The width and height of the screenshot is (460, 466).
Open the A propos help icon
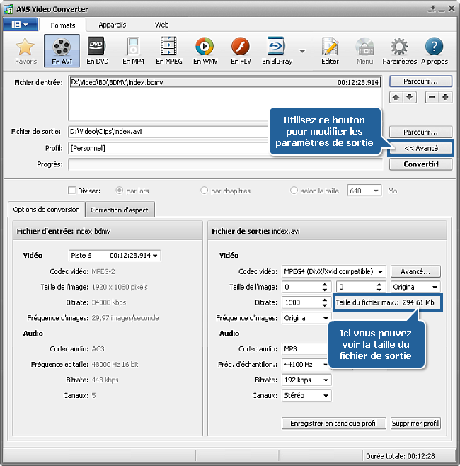(434, 50)
